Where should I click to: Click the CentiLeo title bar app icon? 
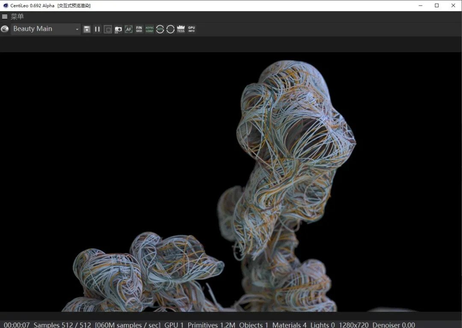click(x=6, y=6)
